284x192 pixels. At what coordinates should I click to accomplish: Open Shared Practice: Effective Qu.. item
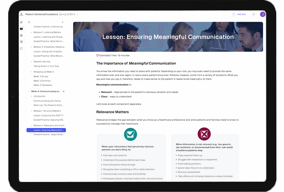48,27
